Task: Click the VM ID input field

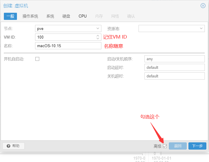Action: [65, 37]
